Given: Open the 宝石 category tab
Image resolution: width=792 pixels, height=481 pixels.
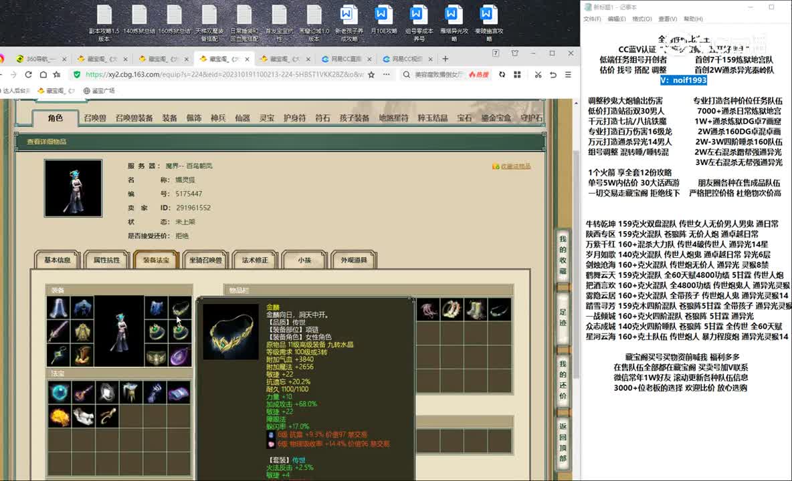Looking at the screenshot, I should point(464,118).
